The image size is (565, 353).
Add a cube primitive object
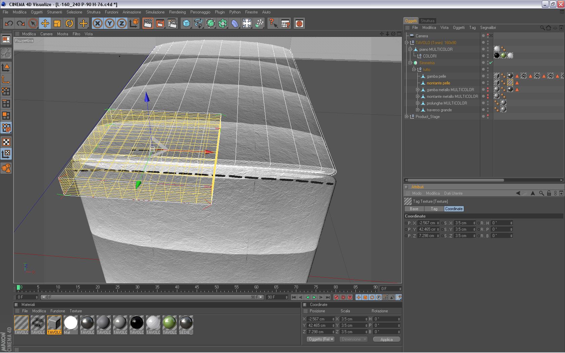coord(186,24)
